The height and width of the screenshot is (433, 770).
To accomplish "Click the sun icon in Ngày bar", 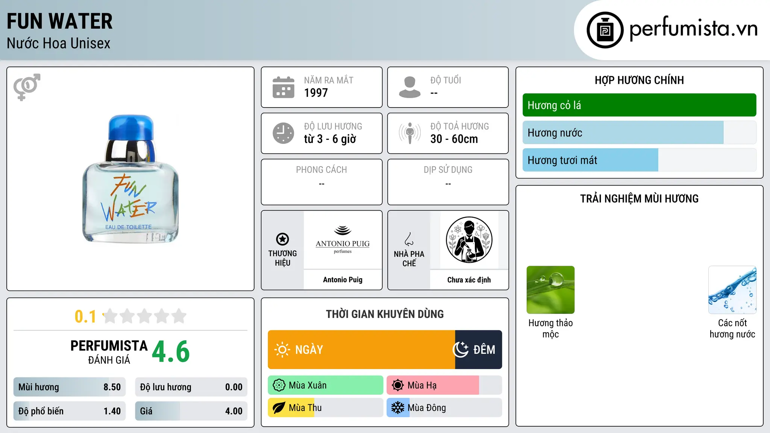I will click(282, 350).
